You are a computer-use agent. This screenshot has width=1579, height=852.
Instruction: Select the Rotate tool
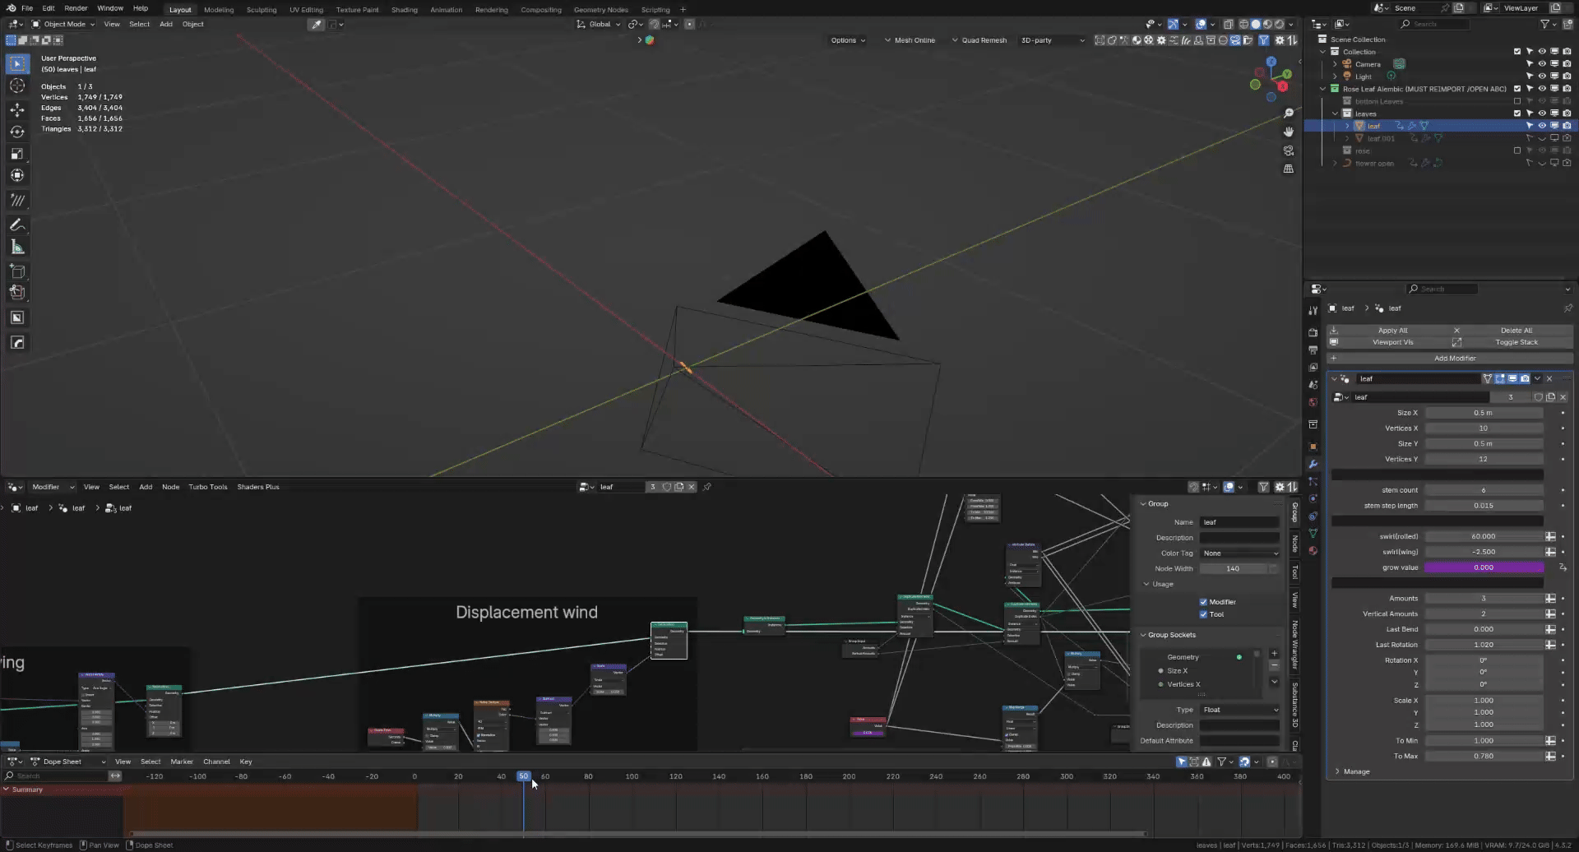(x=17, y=132)
